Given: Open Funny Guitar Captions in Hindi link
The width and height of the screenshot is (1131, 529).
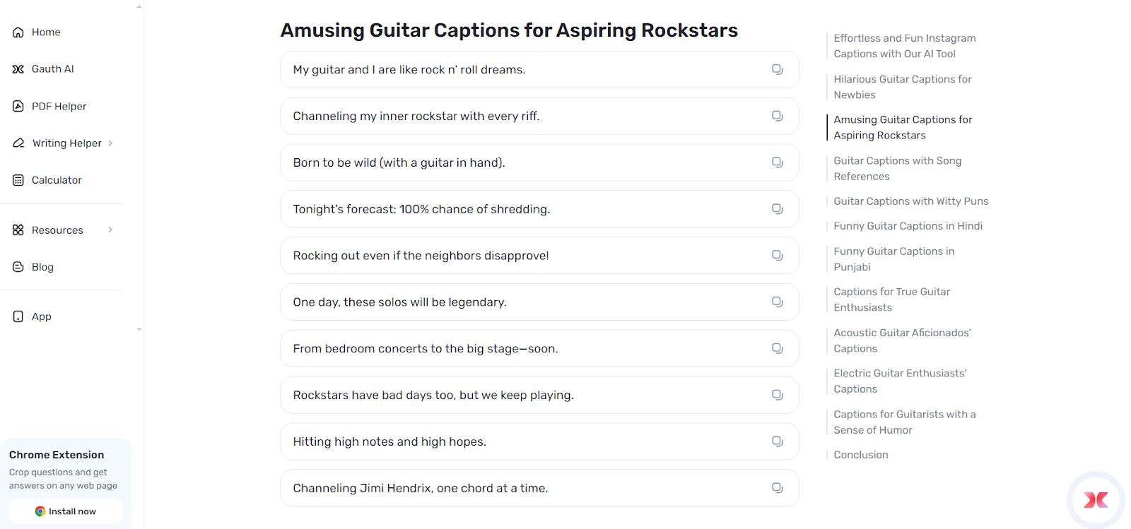Looking at the screenshot, I should tap(908, 225).
